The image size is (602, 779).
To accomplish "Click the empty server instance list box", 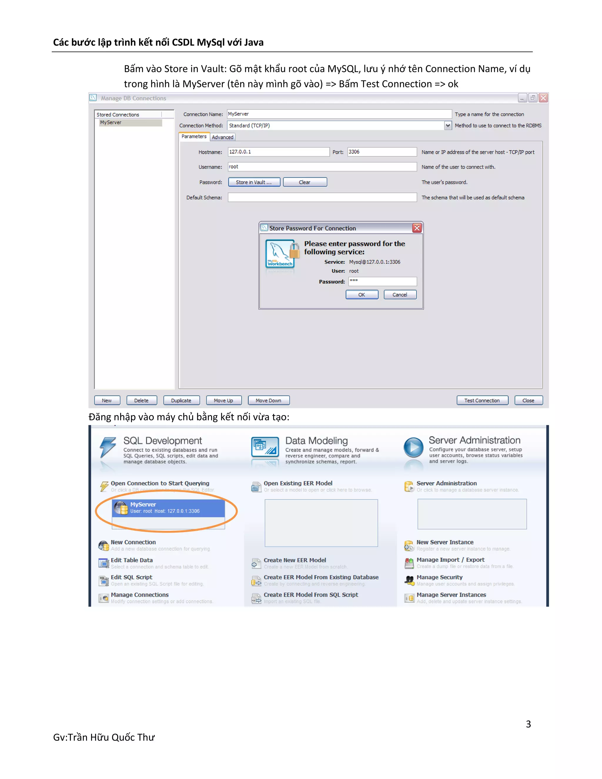I will (x=472, y=514).
